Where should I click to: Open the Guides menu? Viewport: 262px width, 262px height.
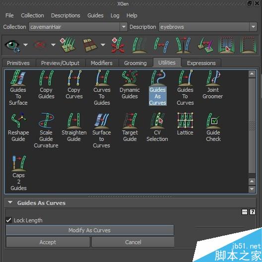pyautogui.click(x=95, y=15)
